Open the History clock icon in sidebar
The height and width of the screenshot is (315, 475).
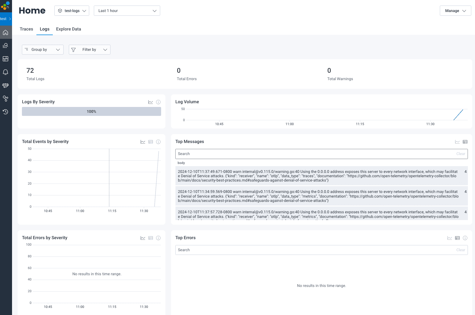click(x=6, y=112)
